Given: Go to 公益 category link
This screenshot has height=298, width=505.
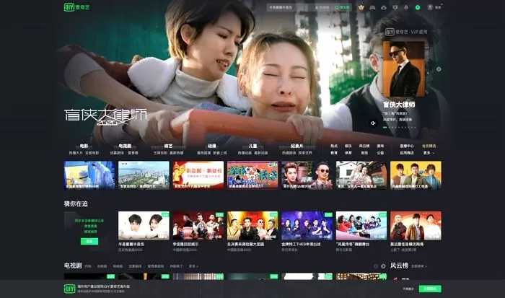Looking at the screenshot, I should click(x=380, y=153).
